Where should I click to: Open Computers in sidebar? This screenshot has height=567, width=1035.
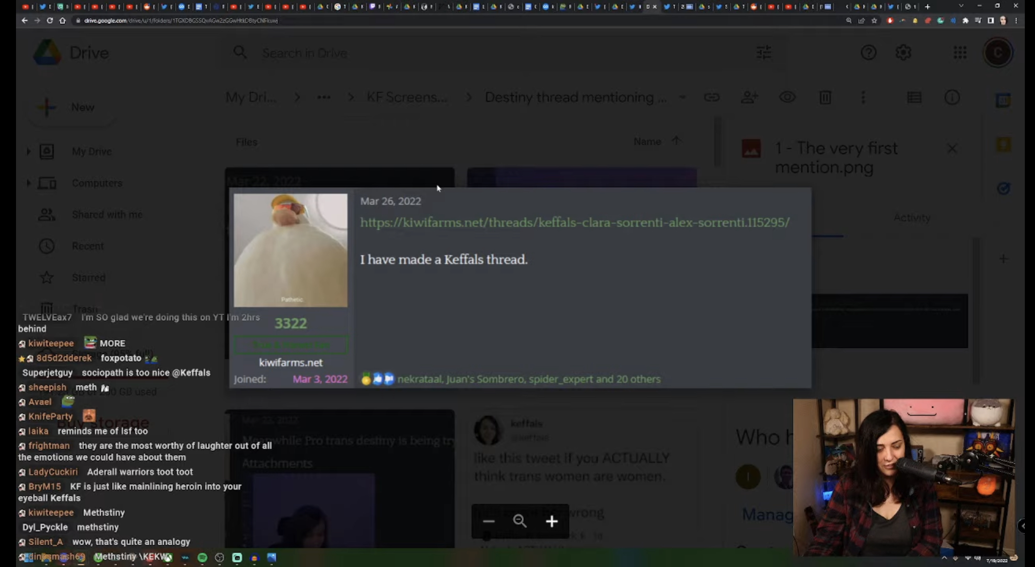[97, 183]
